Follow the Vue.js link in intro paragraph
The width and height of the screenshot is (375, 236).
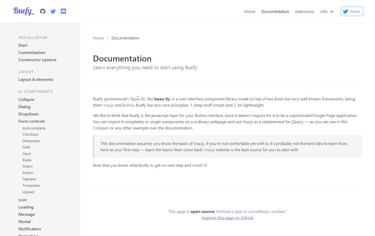coord(108,105)
